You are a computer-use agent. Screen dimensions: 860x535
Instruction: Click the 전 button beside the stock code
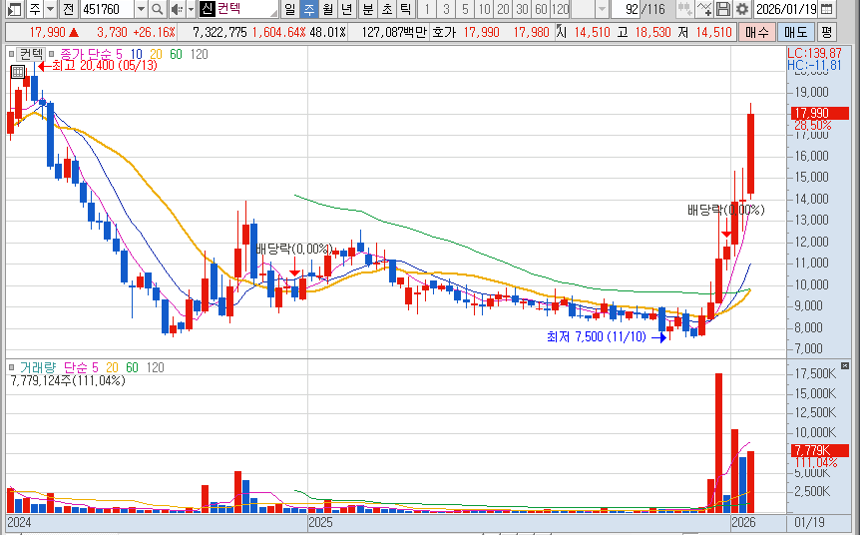click(x=68, y=9)
